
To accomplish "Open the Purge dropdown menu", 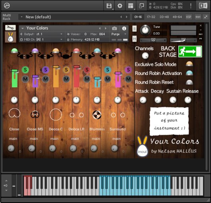I will click(119, 34).
